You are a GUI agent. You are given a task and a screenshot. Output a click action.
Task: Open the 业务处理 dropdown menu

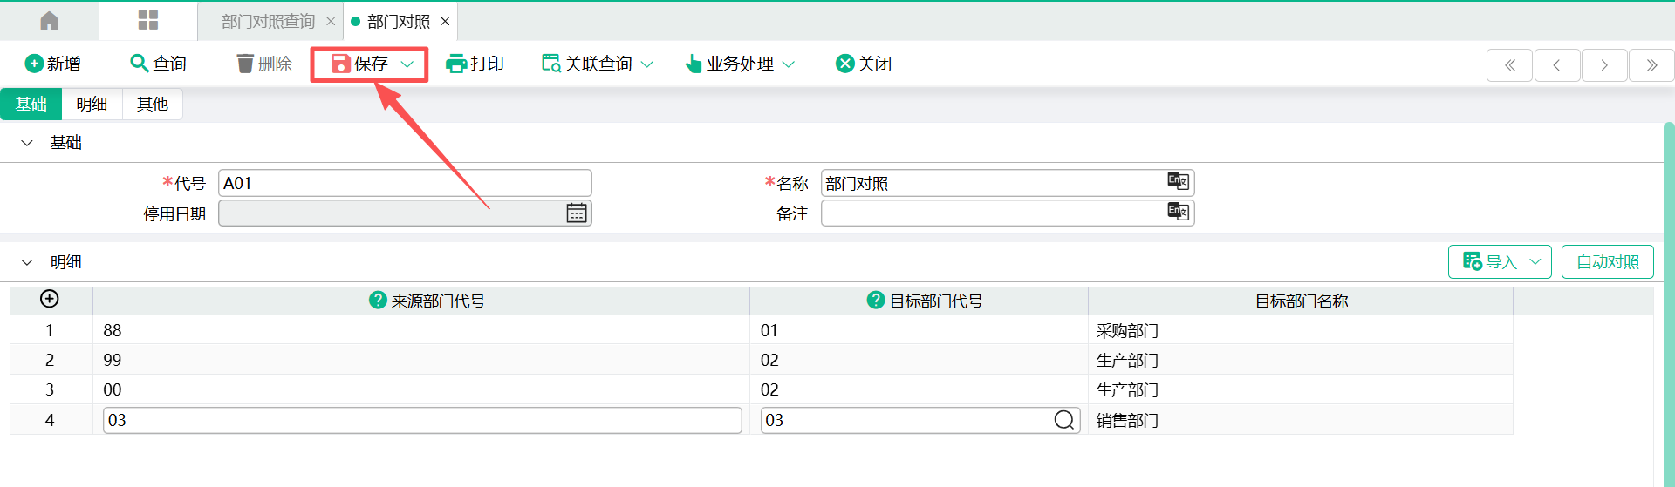point(789,64)
